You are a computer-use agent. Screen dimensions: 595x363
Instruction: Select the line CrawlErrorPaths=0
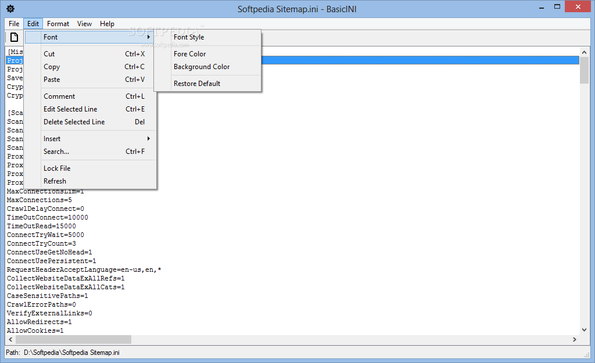pos(41,304)
